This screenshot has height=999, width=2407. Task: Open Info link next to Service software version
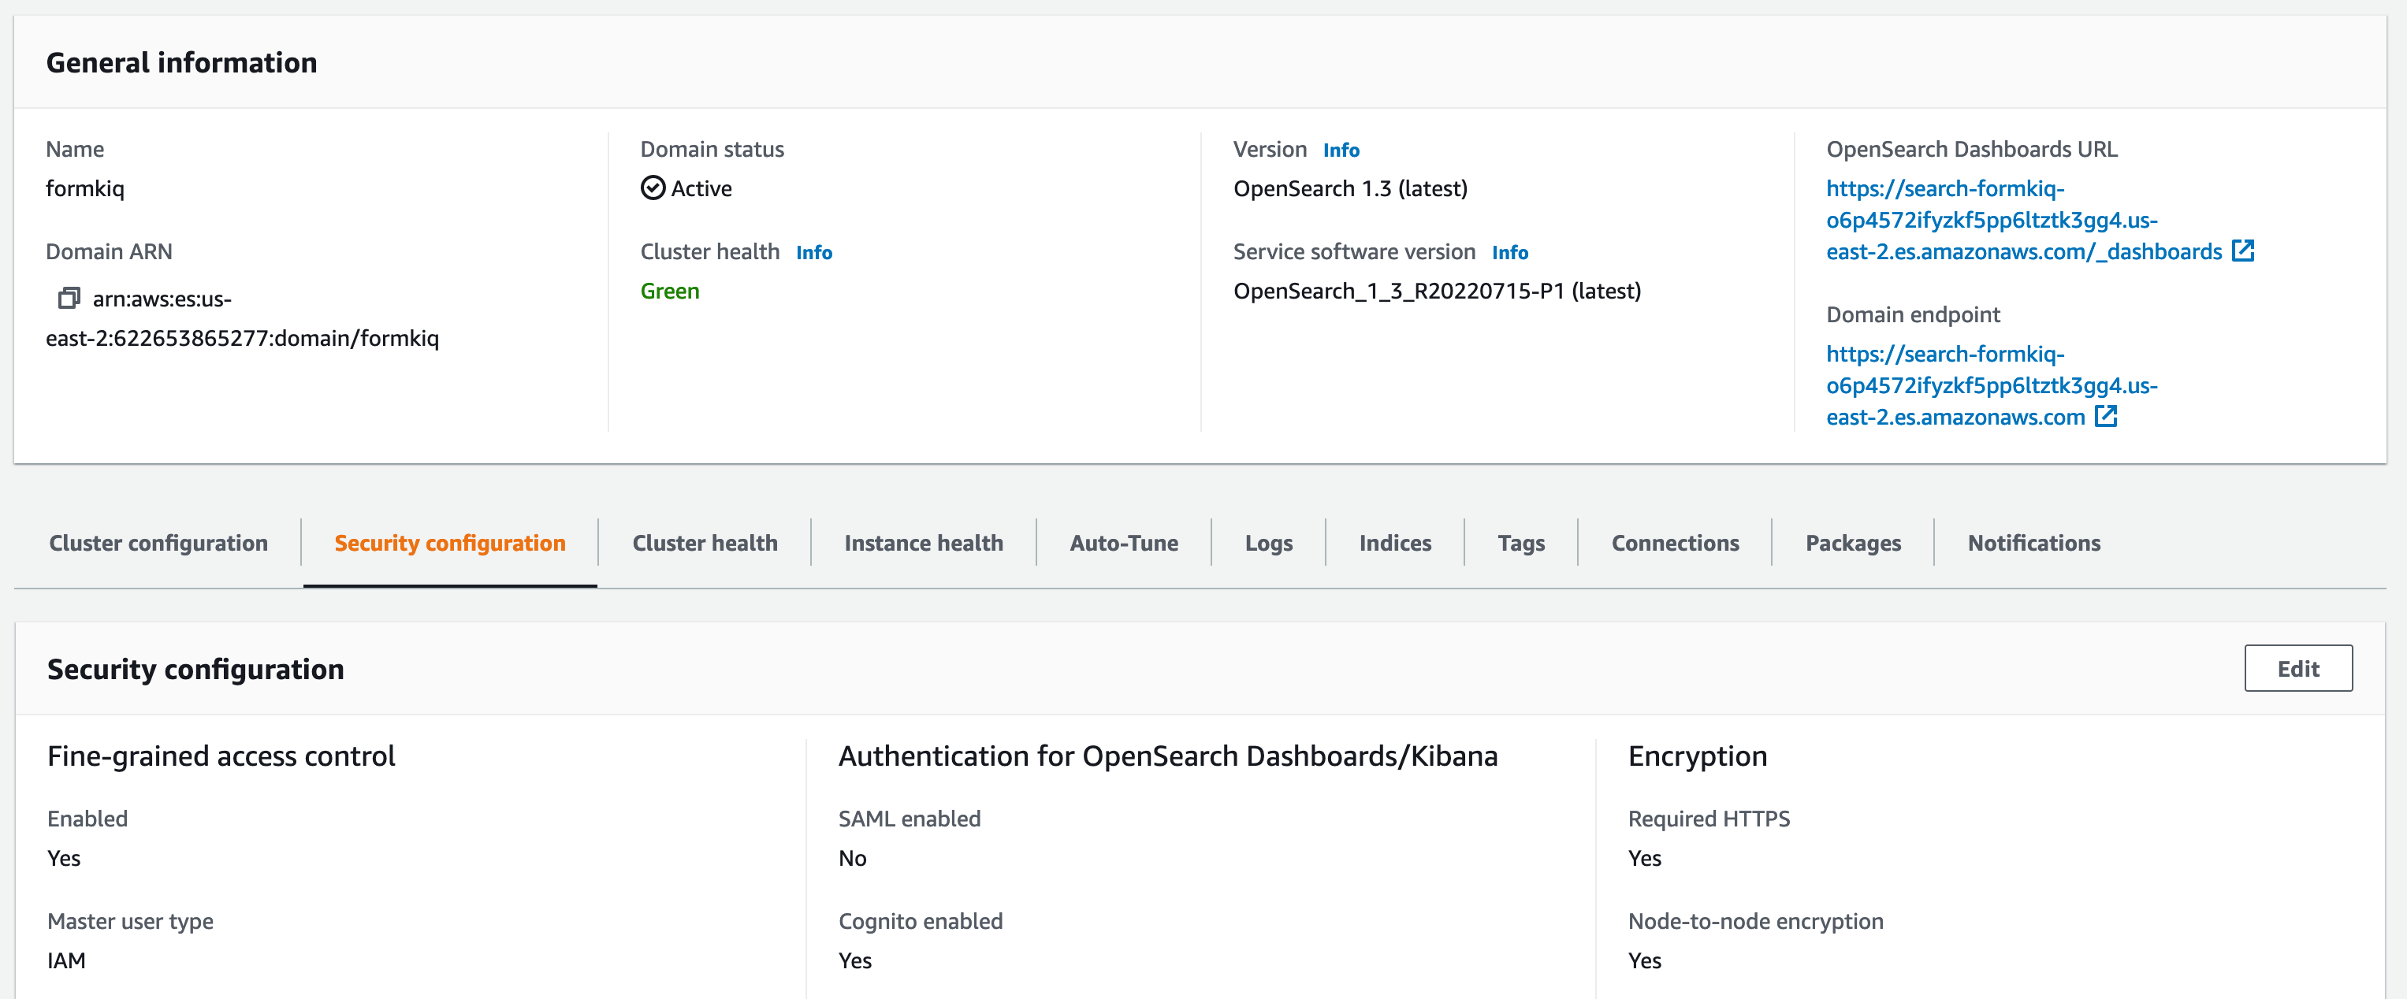(x=1510, y=253)
